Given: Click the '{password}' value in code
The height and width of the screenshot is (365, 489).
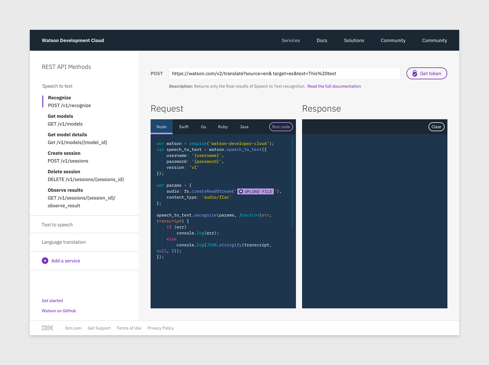Looking at the screenshot, I should pyautogui.click(x=207, y=161).
